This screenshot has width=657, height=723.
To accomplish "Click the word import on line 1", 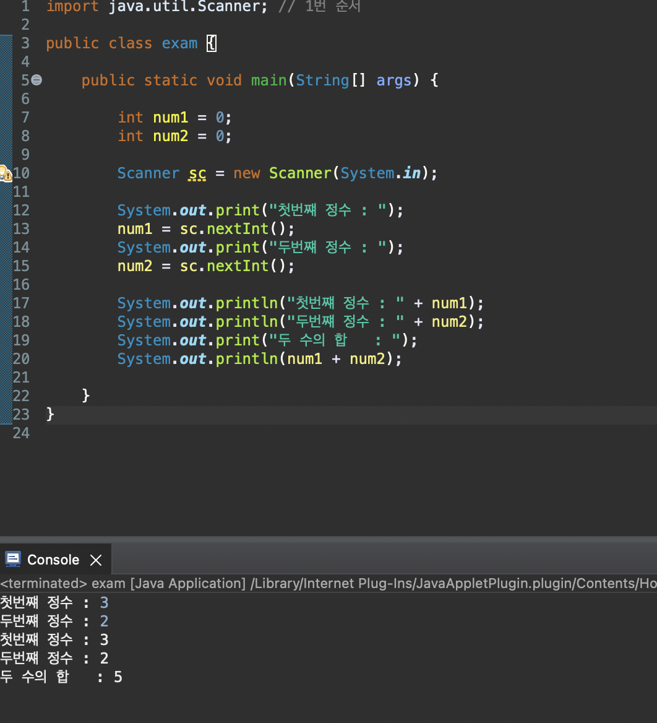I will pos(72,6).
